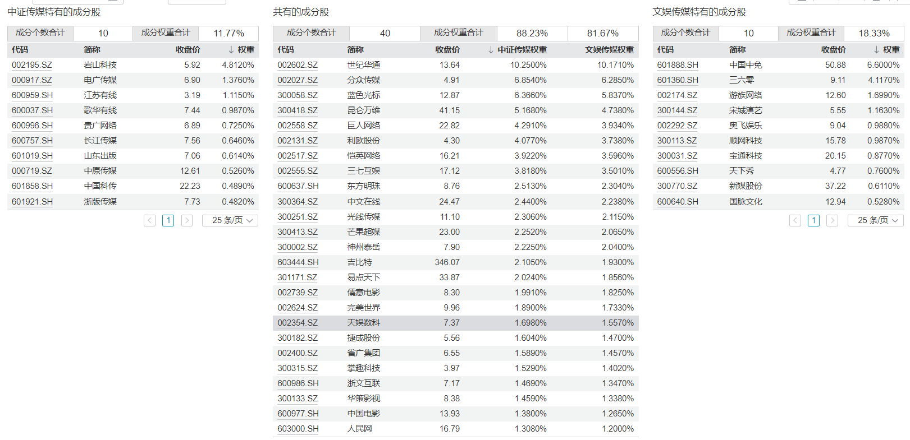This screenshot has width=910, height=440.
Task: Open stock code 600637.SH
Action: click(298, 186)
